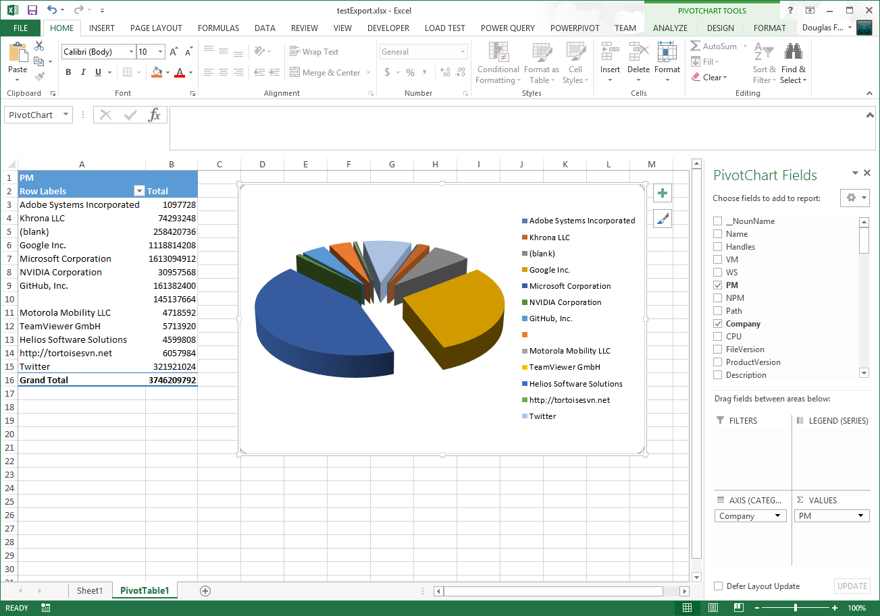This screenshot has width=880, height=616.
Task: Click the Format as Table icon
Action: pos(542,53)
